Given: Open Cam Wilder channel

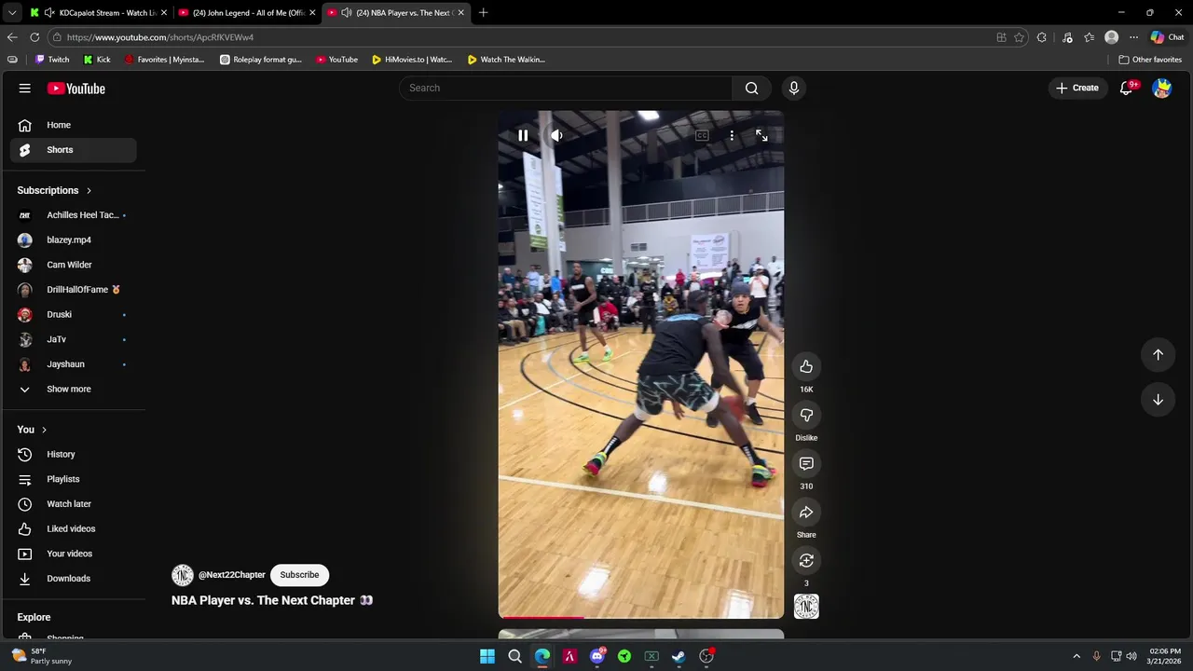Looking at the screenshot, I should tap(74, 265).
